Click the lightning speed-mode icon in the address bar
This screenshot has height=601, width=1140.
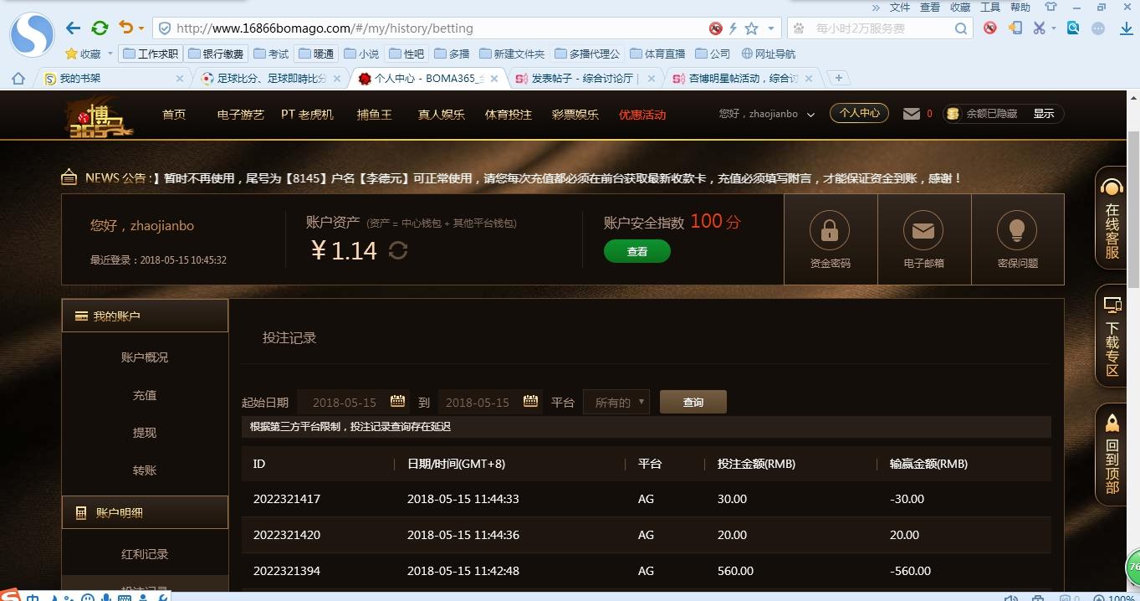point(733,28)
